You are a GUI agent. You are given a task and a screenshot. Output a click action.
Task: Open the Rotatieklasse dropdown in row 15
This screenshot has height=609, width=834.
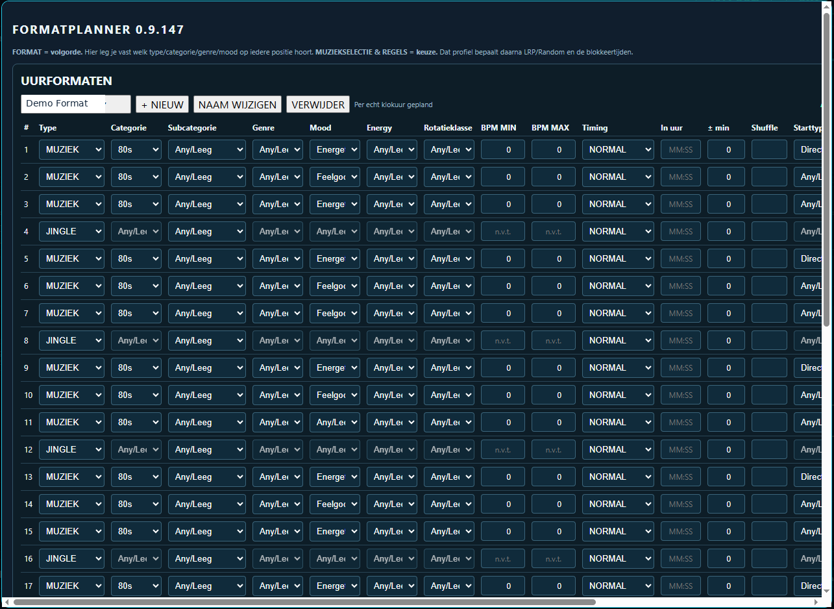click(449, 531)
